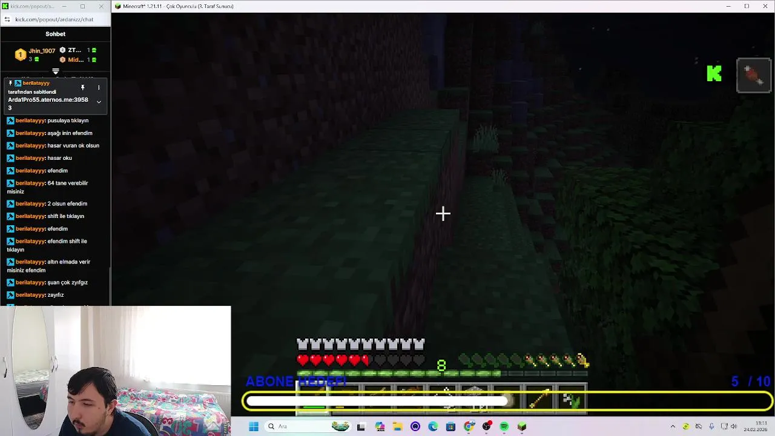
Task: Unpin the pinned message via the pin icon
Action: pyautogui.click(x=83, y=88)
